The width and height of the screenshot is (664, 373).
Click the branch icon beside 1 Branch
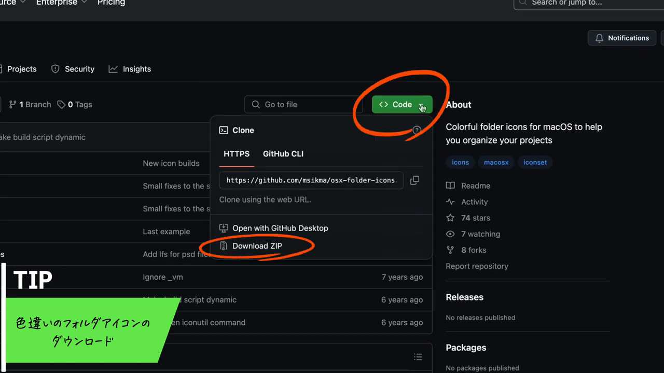point(13,104)
